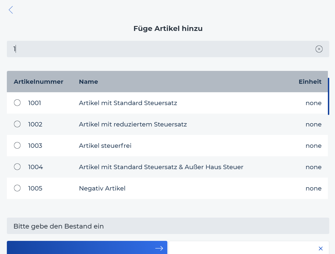Sort by Artikelnummer column header
335x254 pixels.
click(x=38, y=82)
